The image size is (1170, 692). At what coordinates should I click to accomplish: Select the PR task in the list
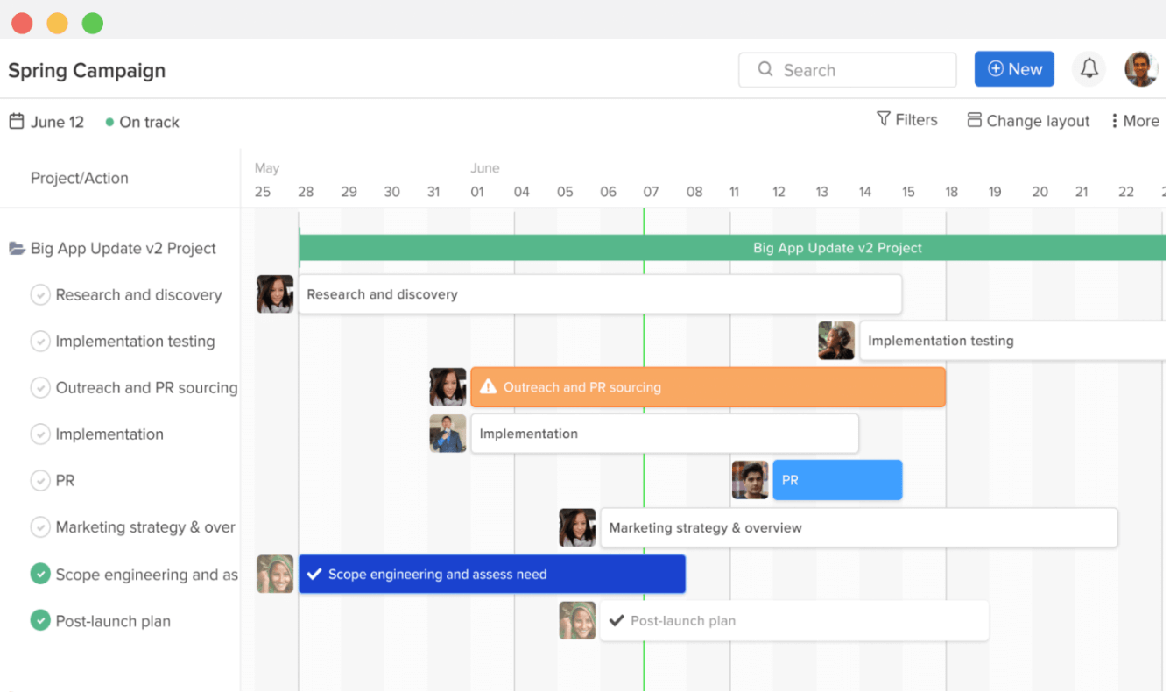point(66,481)
